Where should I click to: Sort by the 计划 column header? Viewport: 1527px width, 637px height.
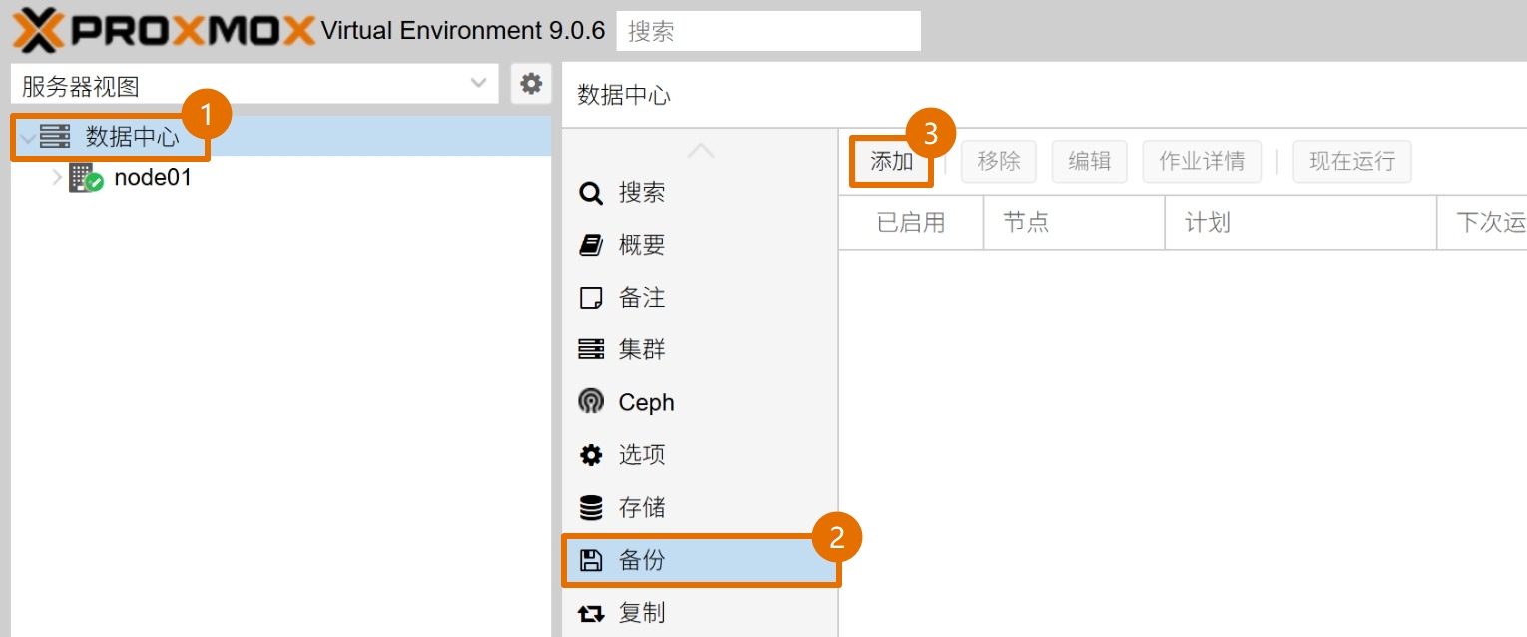[x=1300, y=223]
